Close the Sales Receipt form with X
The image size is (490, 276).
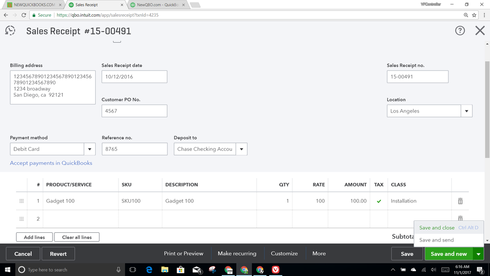(x=480, y=30)
